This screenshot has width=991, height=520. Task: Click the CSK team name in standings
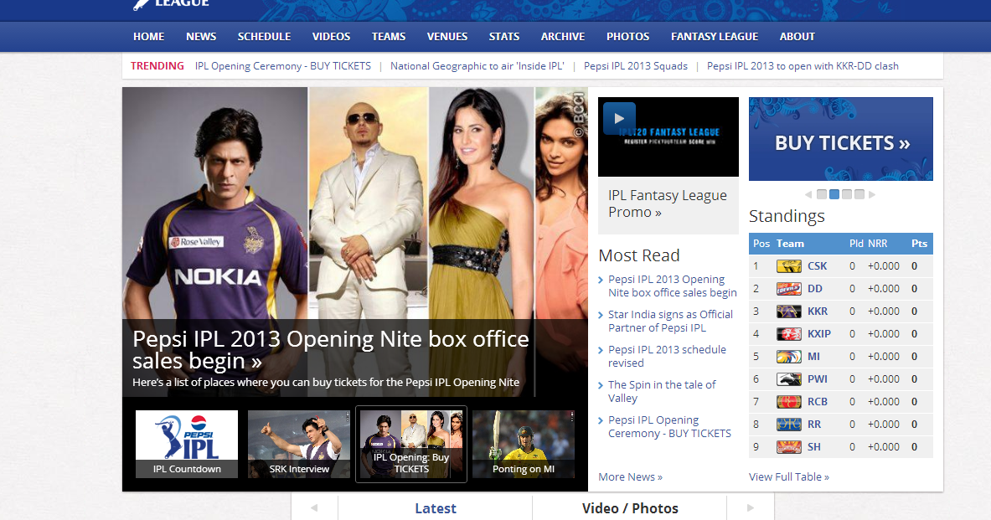click(x=818, y=266)
